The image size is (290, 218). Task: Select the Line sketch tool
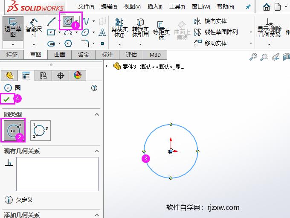[51, 21]
